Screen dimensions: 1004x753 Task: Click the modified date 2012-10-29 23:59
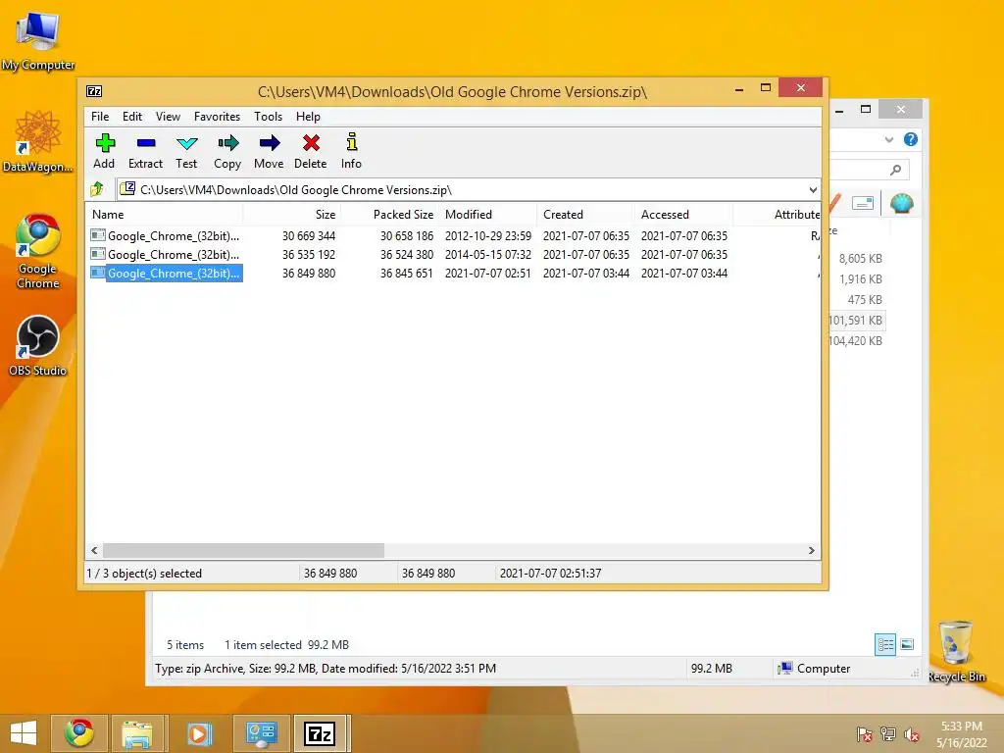pyautogui.click(x=488, y=235)
